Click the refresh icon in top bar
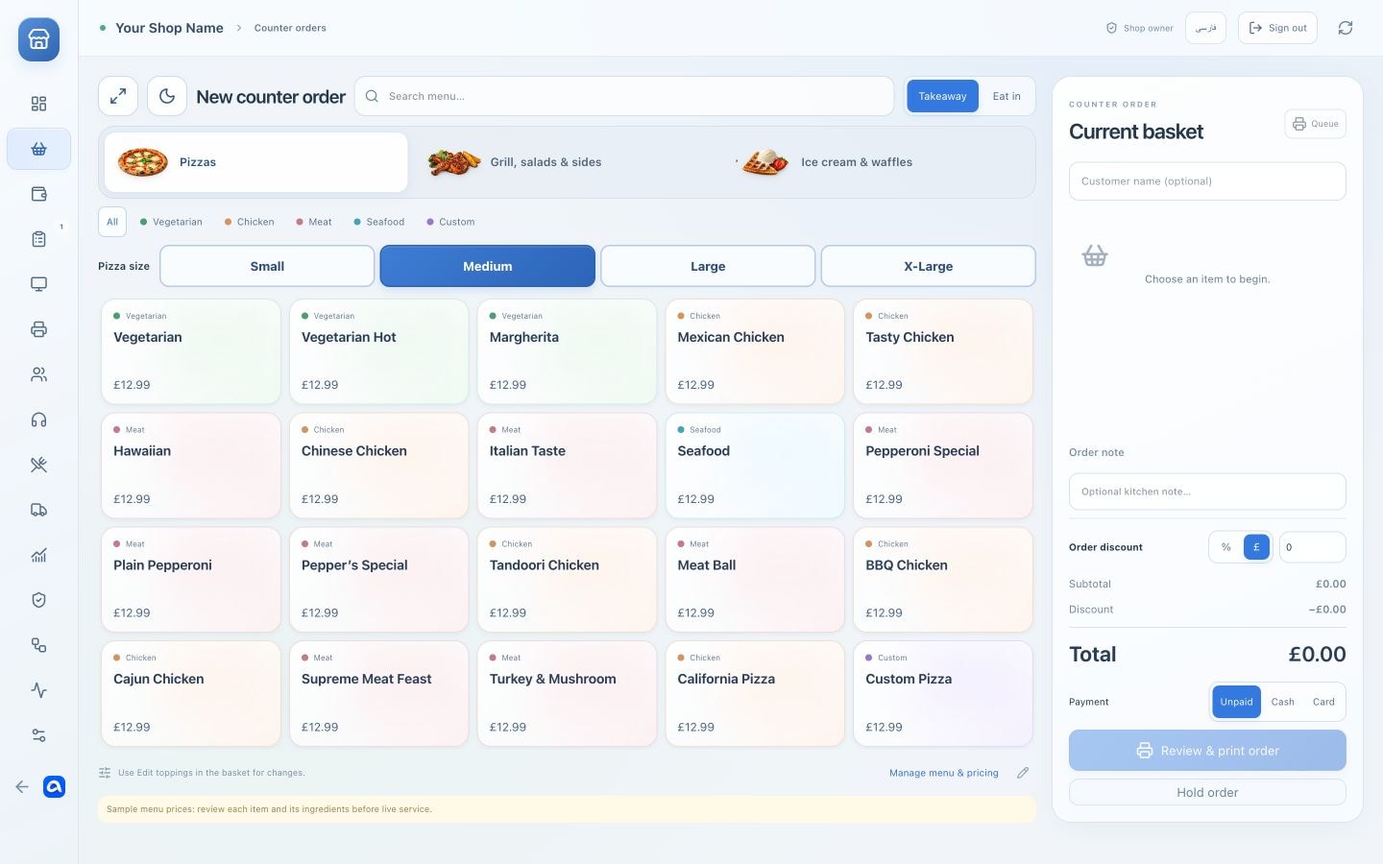The height and width of the screenshot is (864, 1383). (1346, 28)
